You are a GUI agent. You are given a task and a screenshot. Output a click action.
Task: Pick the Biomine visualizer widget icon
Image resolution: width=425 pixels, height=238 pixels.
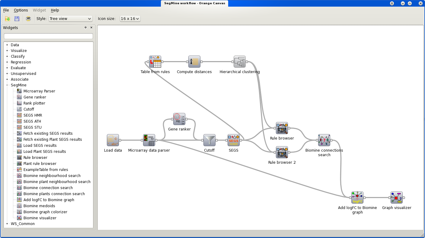(x=19, y=218)
